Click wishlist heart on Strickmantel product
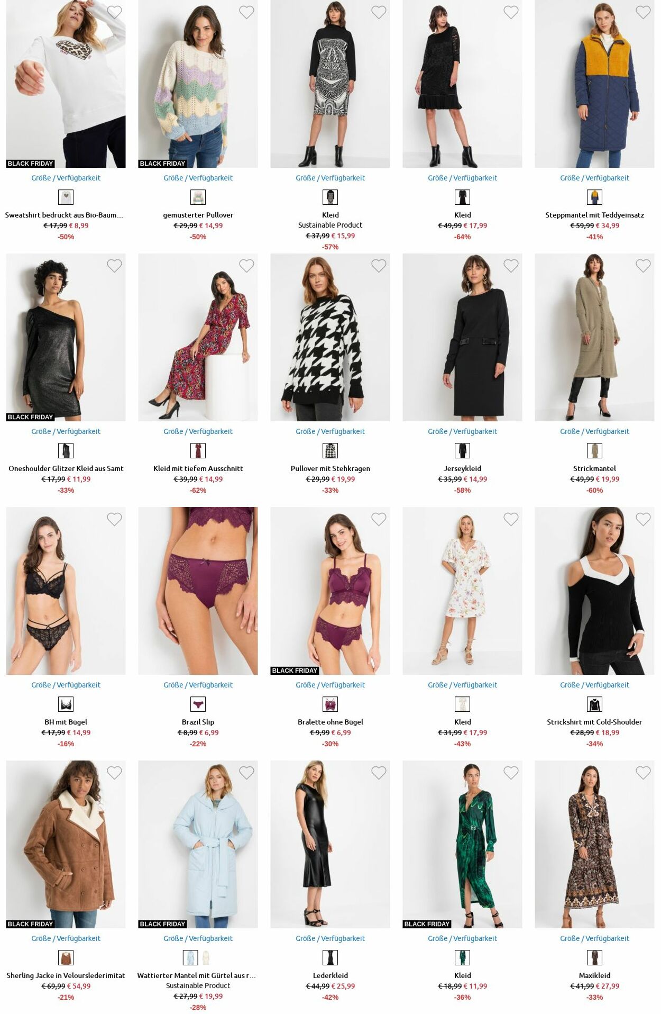 click(643, 266)
